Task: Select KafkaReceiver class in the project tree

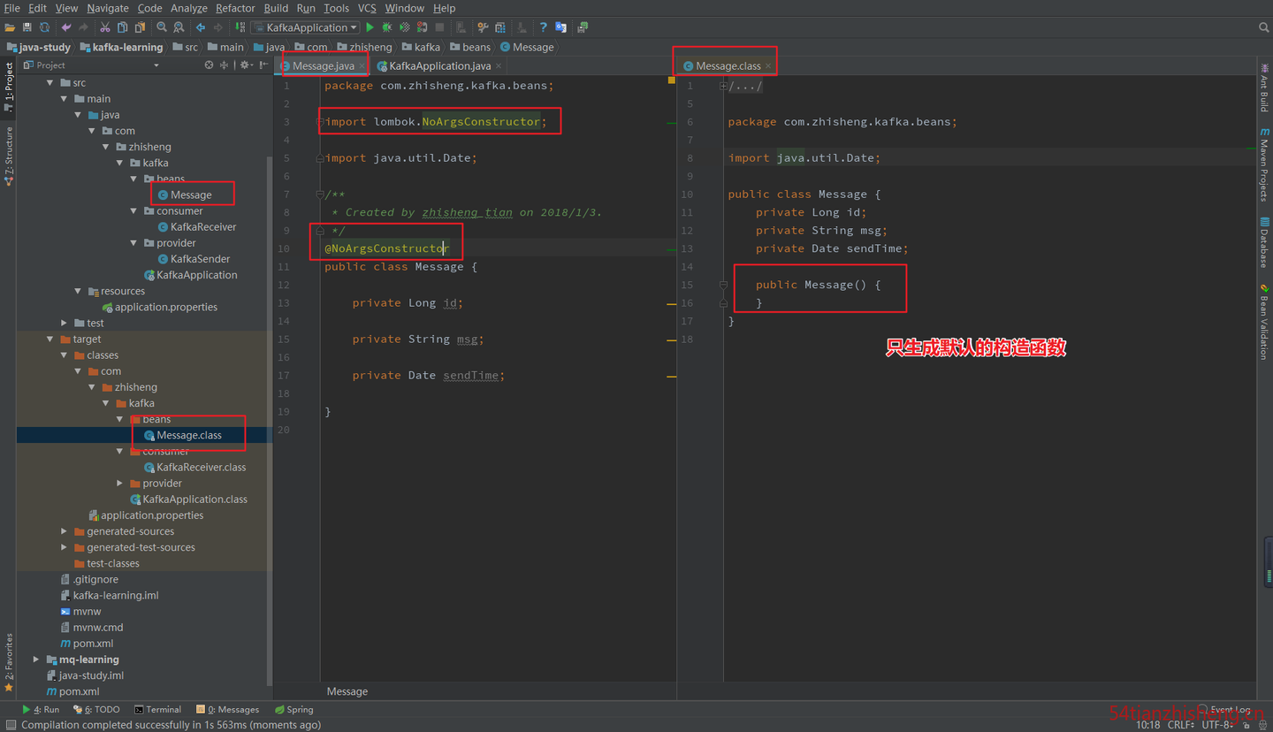Action: [203, 227]
